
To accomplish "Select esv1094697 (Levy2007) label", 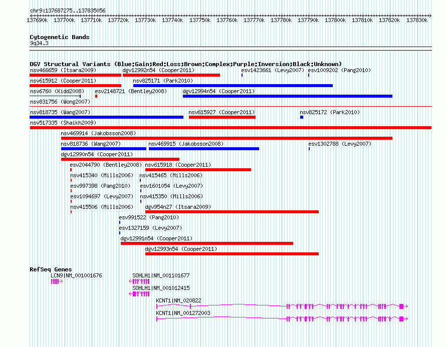I will 102,196.
